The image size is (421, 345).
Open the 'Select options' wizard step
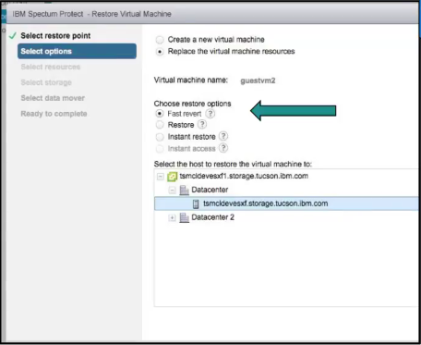click(x=77, y=51)
